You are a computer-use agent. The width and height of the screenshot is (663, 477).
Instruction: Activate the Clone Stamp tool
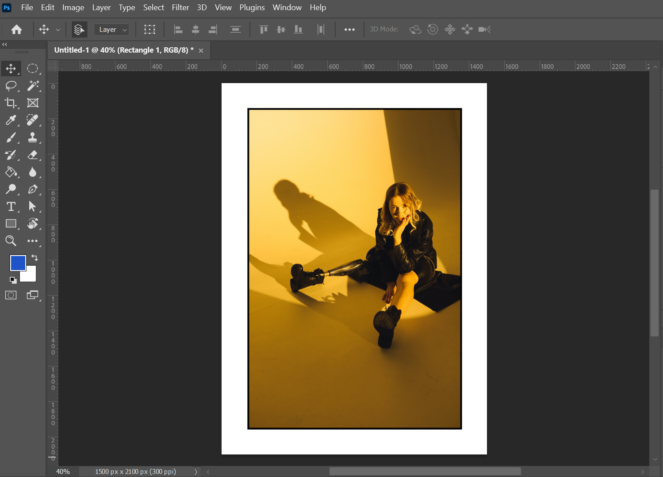pos(33,137)
